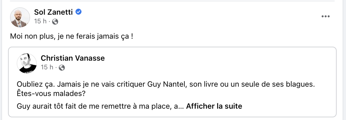
Task: Click the globe icon under Sol Zanetti
Action: [55, 22]
